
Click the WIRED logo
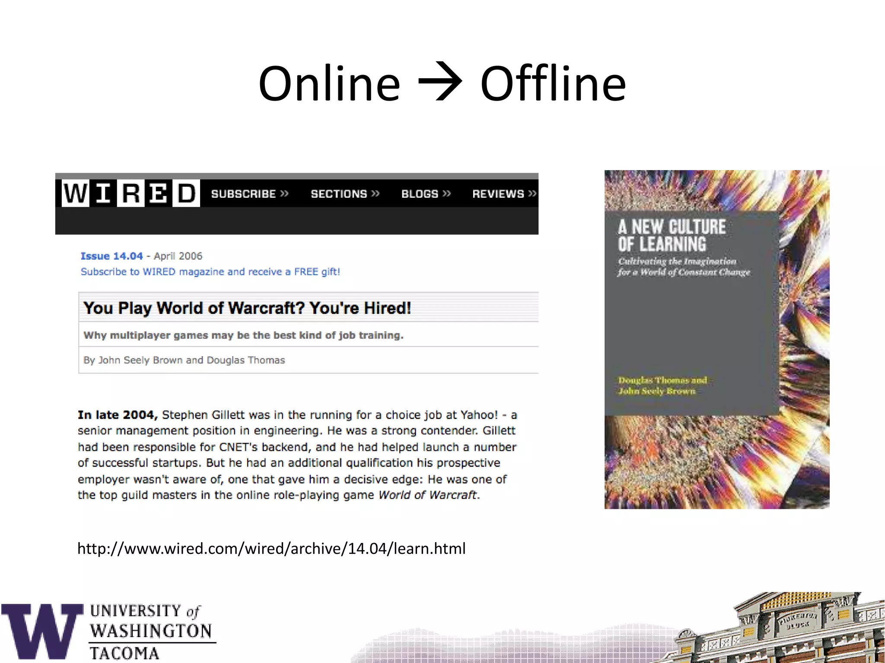coord(131,193)
